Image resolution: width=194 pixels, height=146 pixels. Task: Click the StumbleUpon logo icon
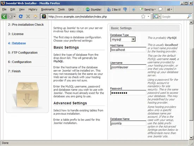click(88, 9)
